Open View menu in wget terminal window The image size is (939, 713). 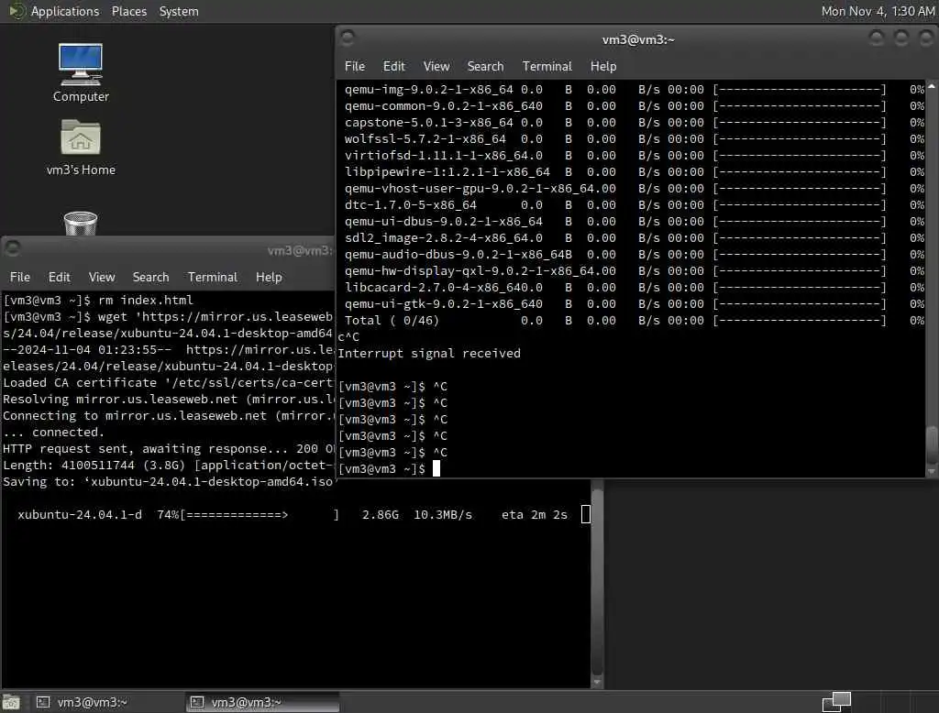101,277
